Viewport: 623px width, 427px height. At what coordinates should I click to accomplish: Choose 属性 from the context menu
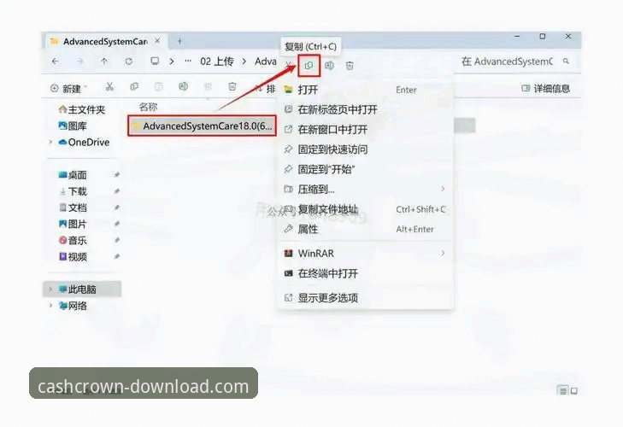pyautogui.click(x=366, y=229)
